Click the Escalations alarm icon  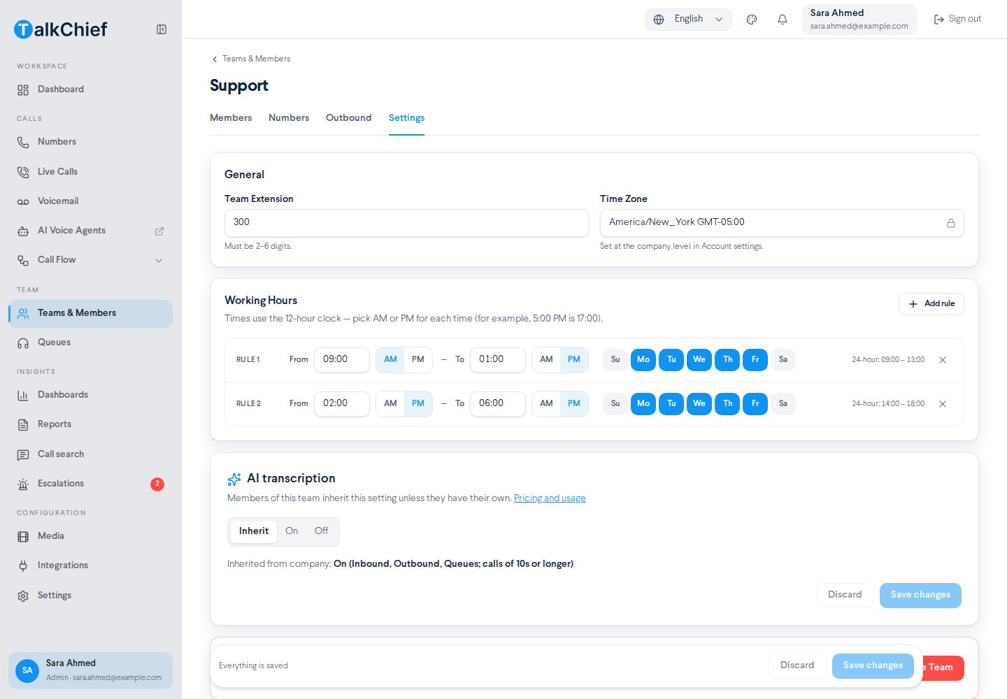pyautogui.click(x=23, y=484)
